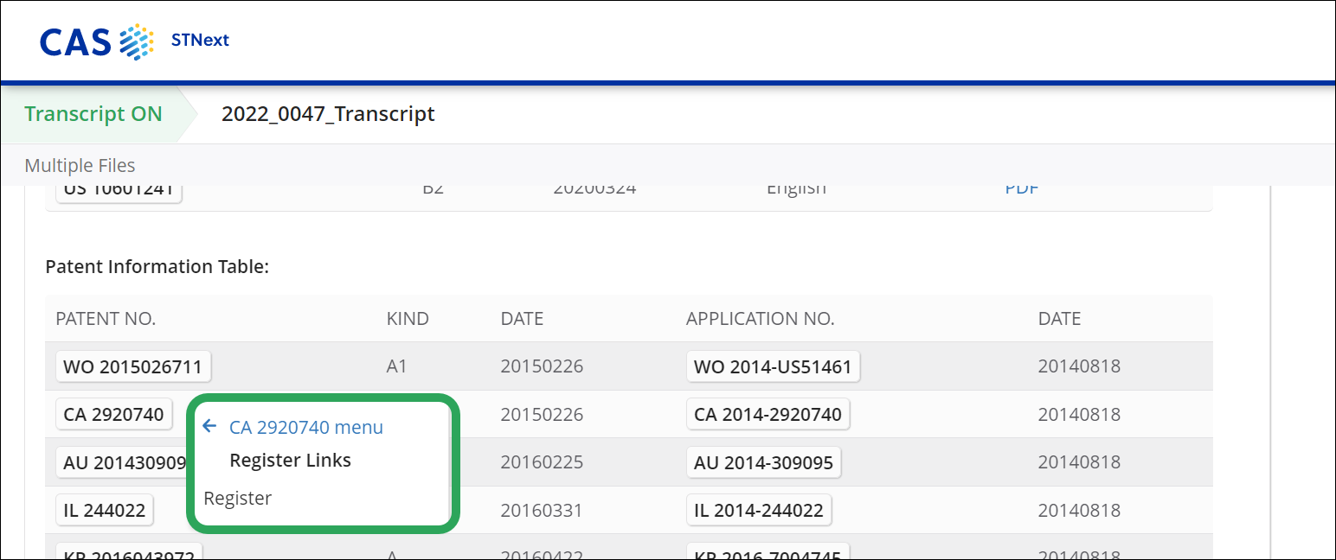Open the PDF link for US 10601241
Image resolution: width=1336 pixels, height=560 pixels.
(1021, 188)
